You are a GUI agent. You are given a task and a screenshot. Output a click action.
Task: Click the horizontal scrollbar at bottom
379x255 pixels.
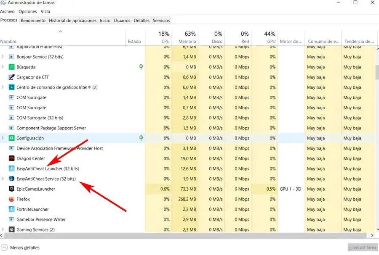[x=185, y=236]
